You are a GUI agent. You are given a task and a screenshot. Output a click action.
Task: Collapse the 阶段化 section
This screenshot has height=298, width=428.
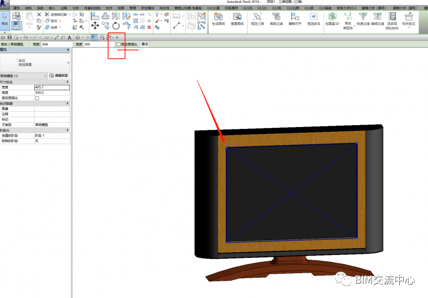67,130
